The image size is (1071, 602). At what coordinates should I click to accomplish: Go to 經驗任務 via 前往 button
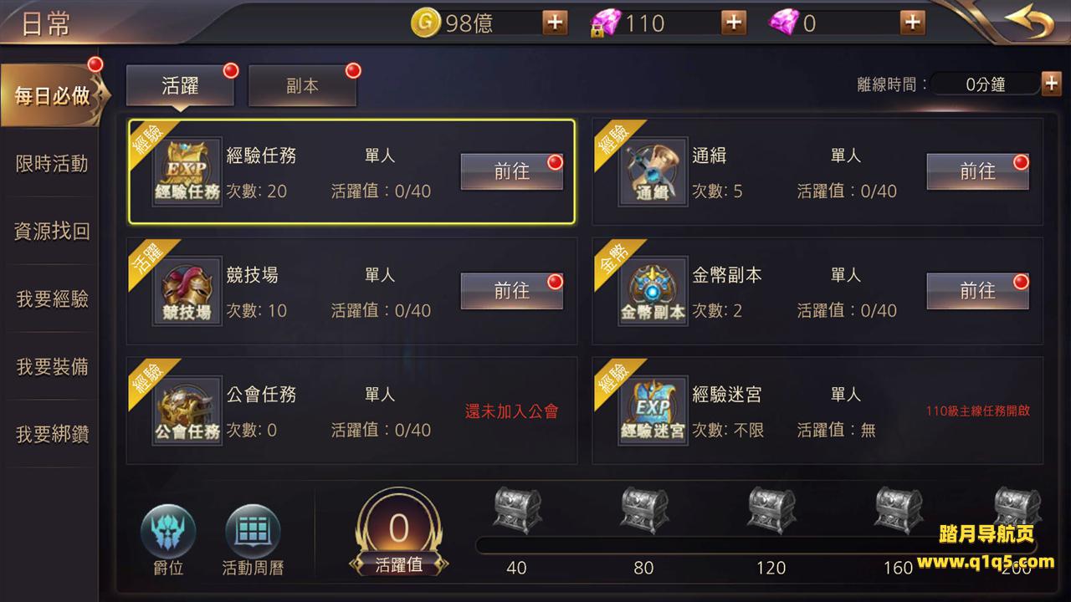click(512, 171)
